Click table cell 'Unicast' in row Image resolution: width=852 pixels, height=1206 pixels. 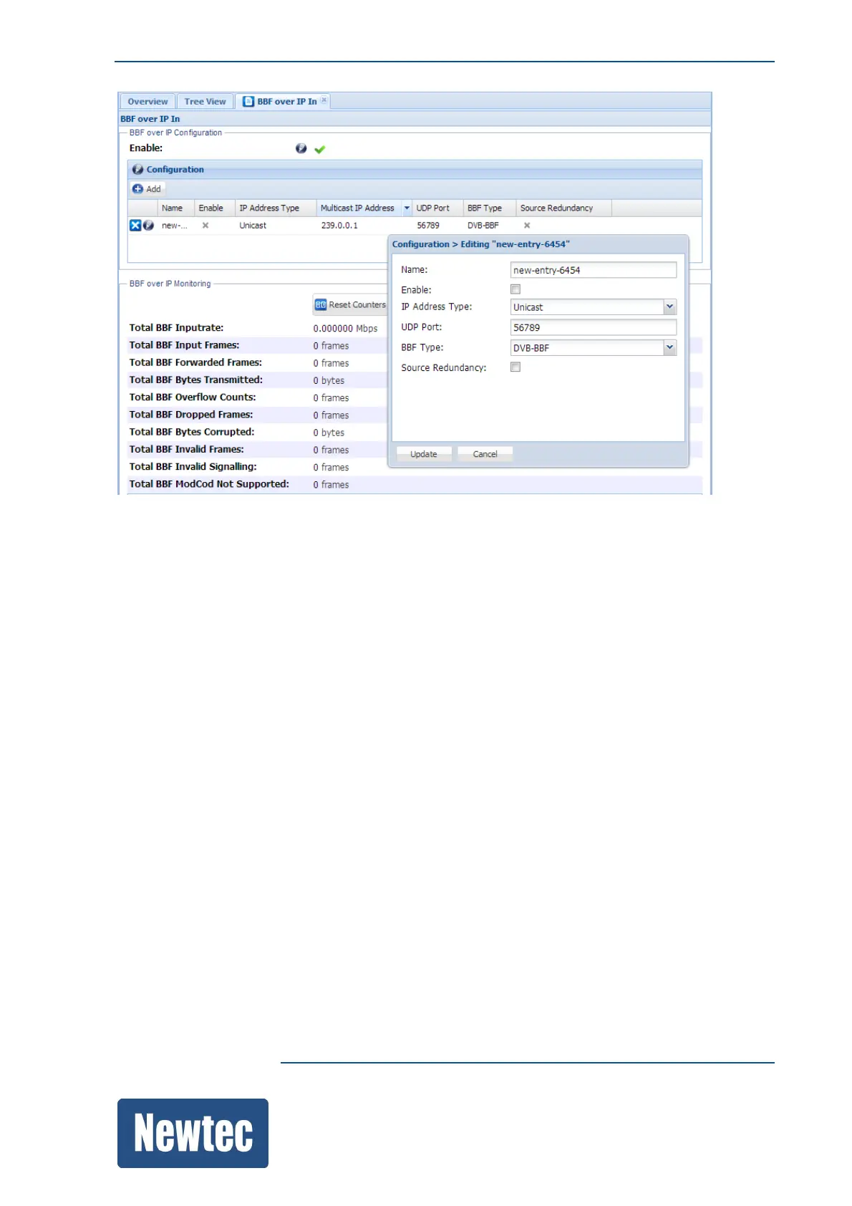click(x=253, y=226)
